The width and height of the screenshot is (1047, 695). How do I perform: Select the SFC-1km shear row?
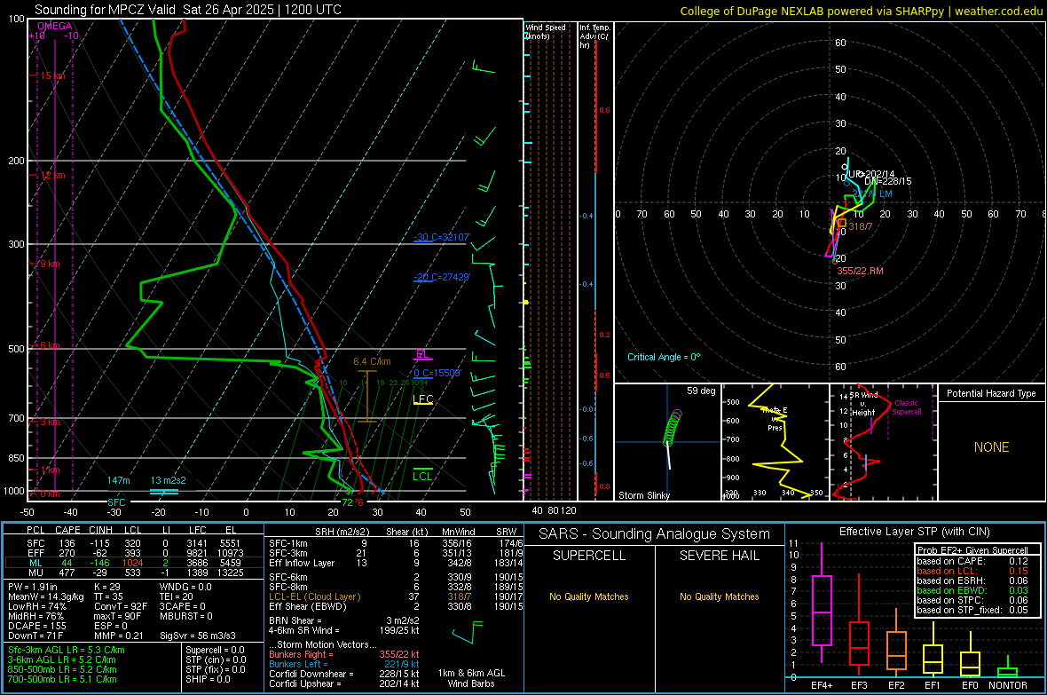[396, 543]
